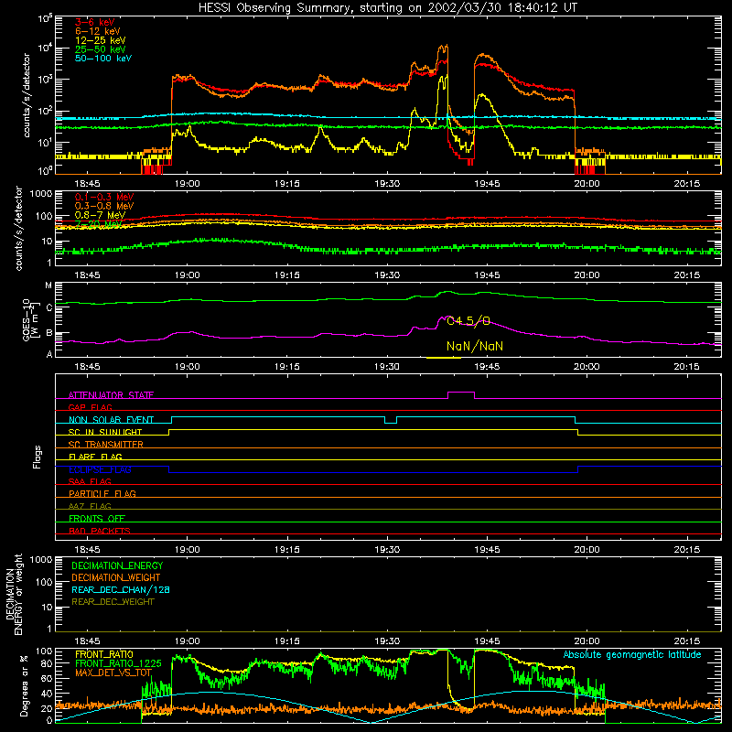The image size is (732, 732).
Task: Select the 6-12 keV legend label
Action: pyautogui.click(x=97, y=31)
